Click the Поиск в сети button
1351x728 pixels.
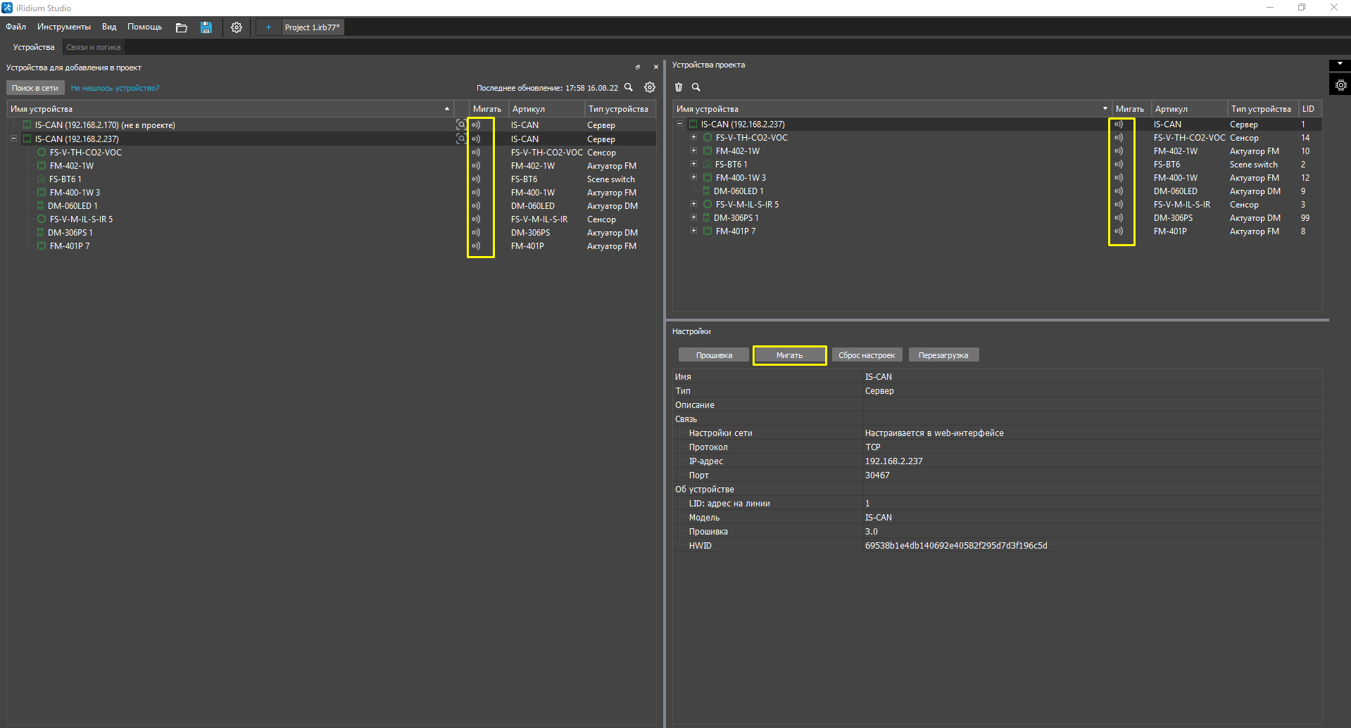pos(35,88)
